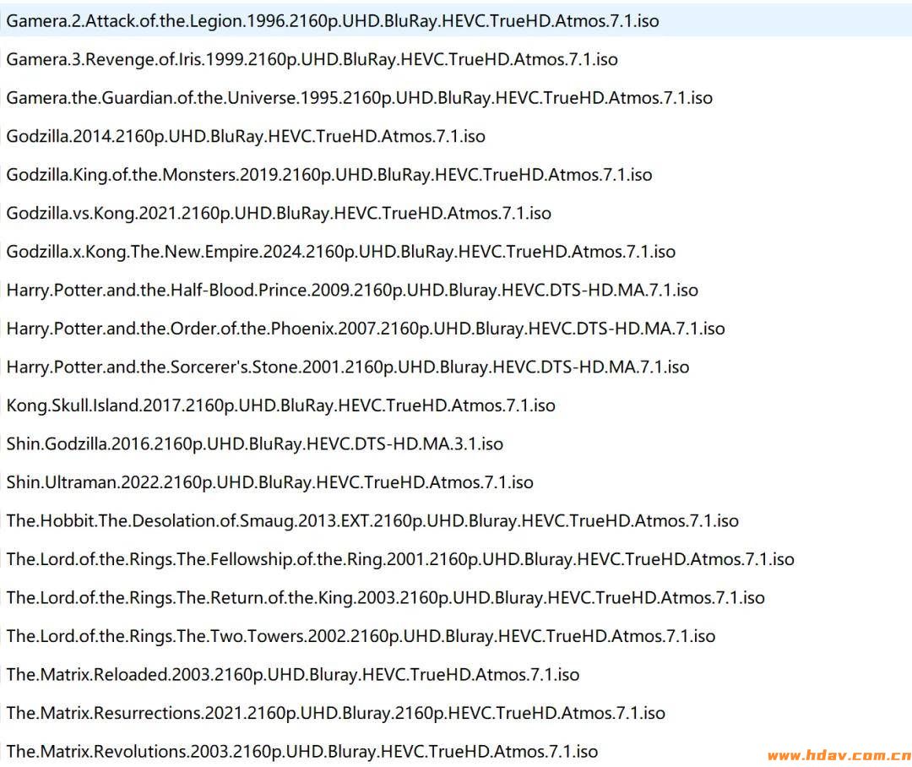Select Harry.Potter.and.the.Order.of.the.Phoenix.2007 iso file
The width and height of the screenshot is (912, 767).
pos(366,329)
